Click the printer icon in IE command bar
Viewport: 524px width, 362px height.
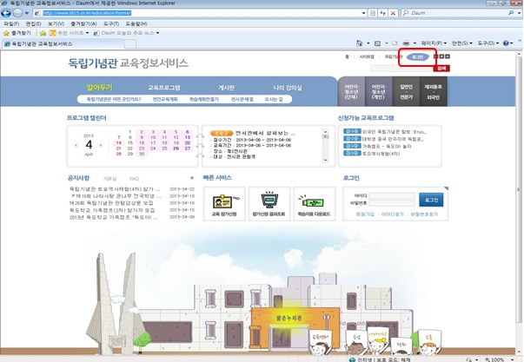[x=405, y=43]
